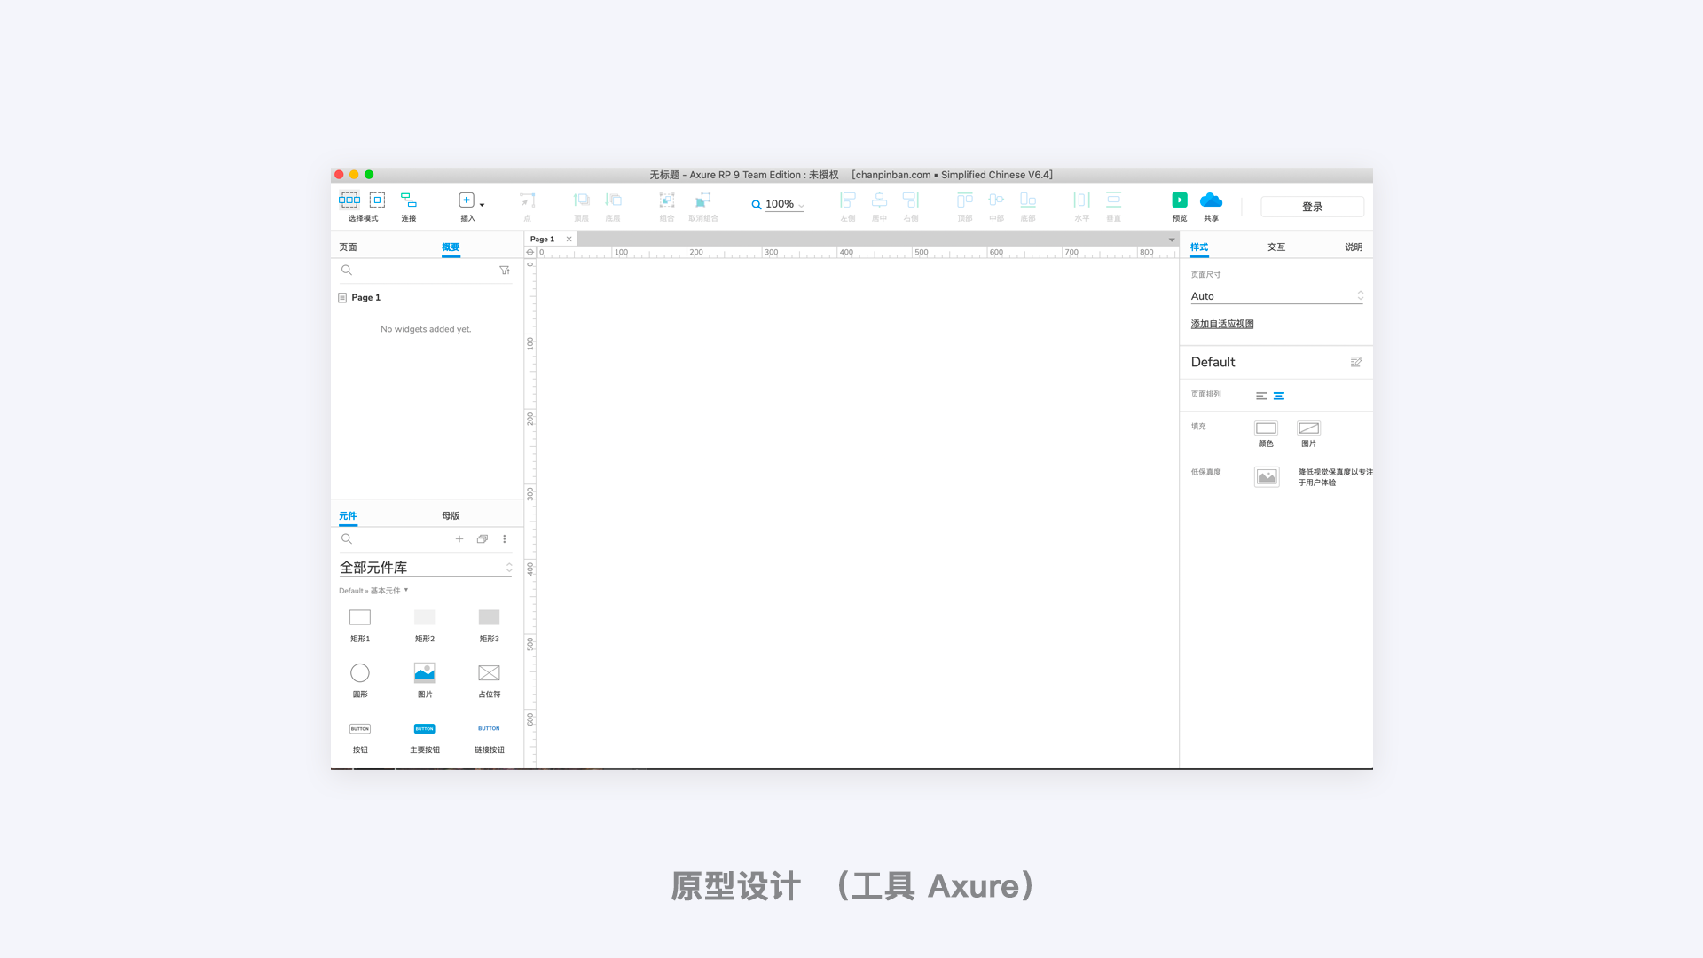1703x958 pixels.
Task: Click the libraries panel search icon
Action: pos(347,539)
